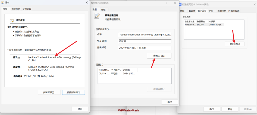Click the 有道云笔记 app icon in properties title bar
Image resolution: width=257 pixels, height=115 pixels.
(x=180, y=4)
